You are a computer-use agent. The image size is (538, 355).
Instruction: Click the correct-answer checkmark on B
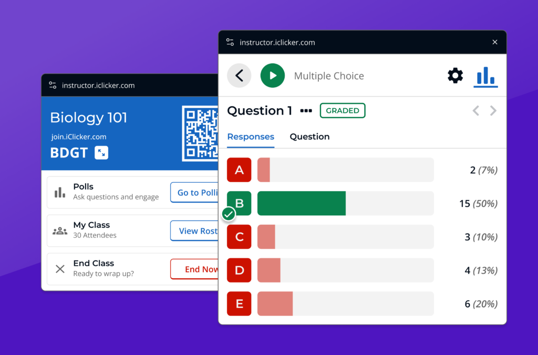click(x=229, y=214)
